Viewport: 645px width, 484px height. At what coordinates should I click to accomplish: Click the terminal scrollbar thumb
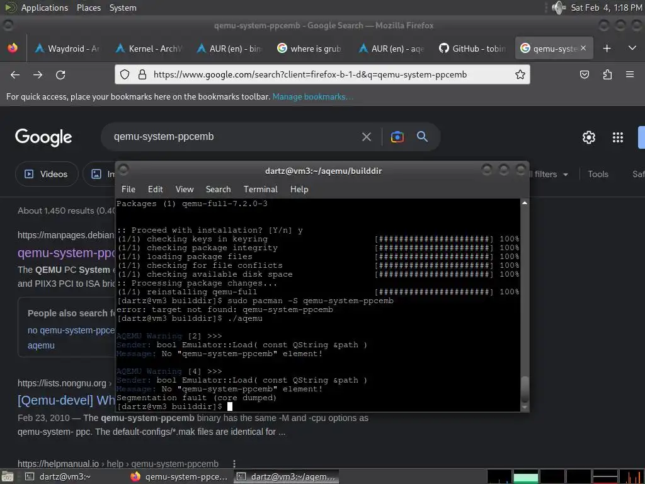pyautogui.click(x=525, y=389)
